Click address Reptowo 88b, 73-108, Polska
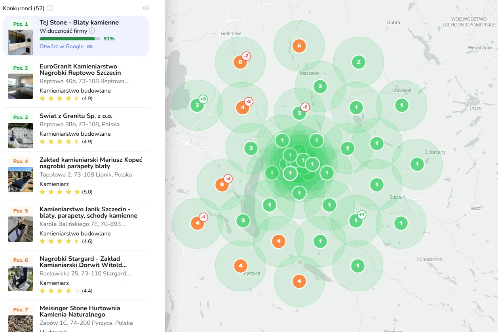This screenshot has height=332, width=498. (x=79, y=124)
